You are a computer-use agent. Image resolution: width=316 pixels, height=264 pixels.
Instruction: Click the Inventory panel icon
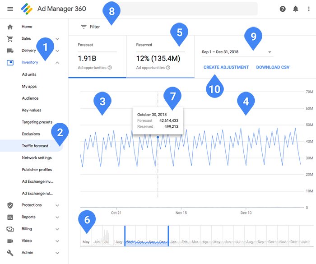[x=10, y=63]
